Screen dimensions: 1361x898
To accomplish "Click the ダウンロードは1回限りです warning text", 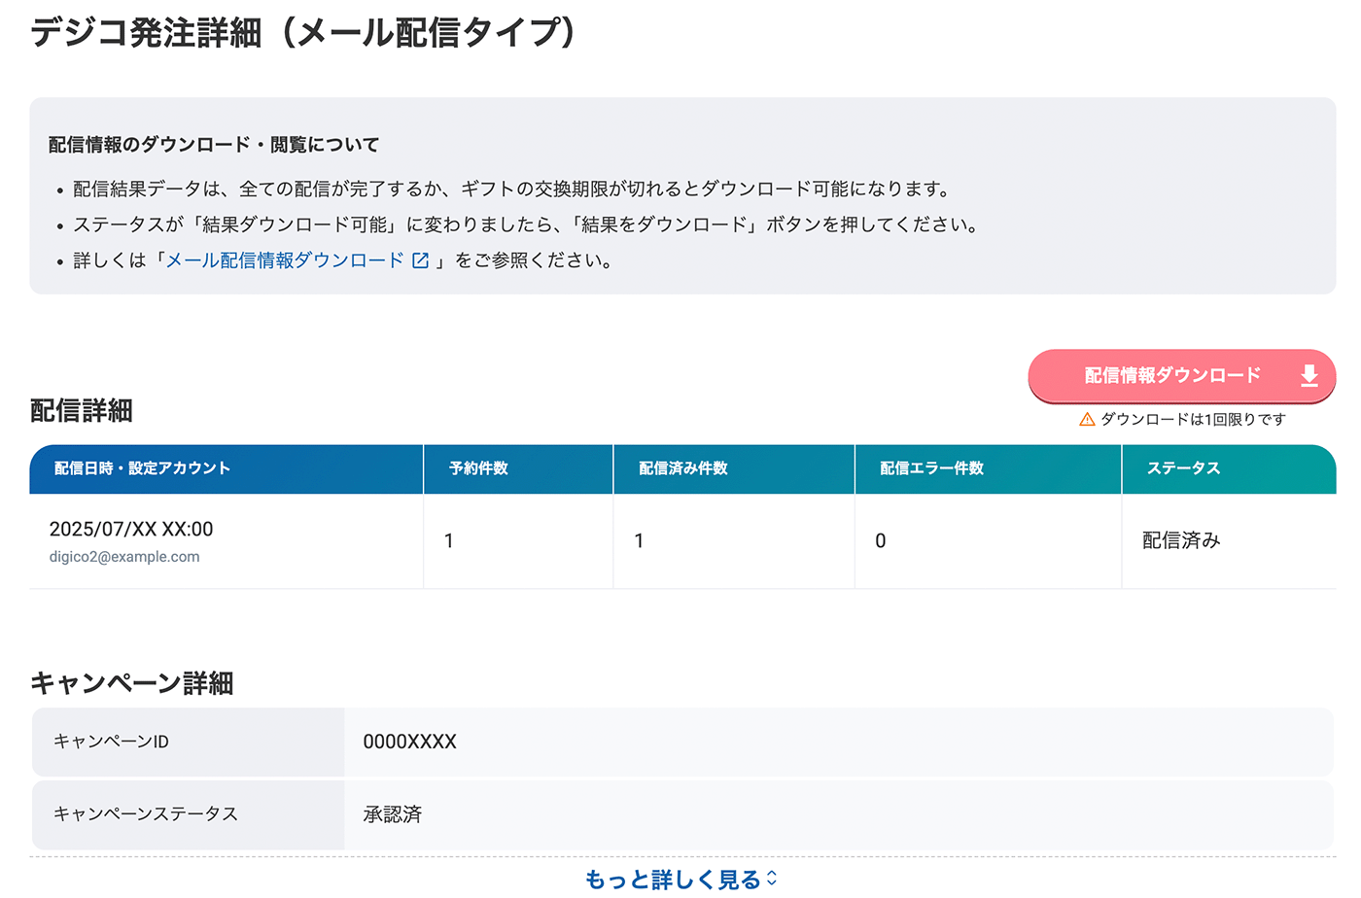I will 1193,420.
